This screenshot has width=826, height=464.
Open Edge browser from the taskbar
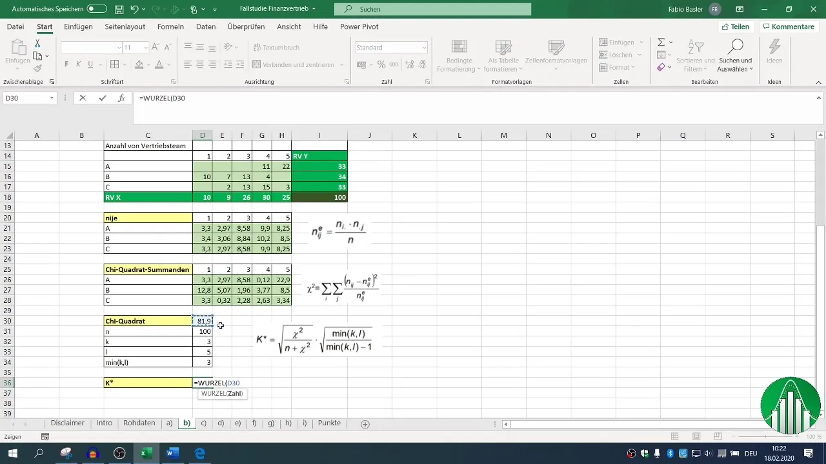pos(199,454)
